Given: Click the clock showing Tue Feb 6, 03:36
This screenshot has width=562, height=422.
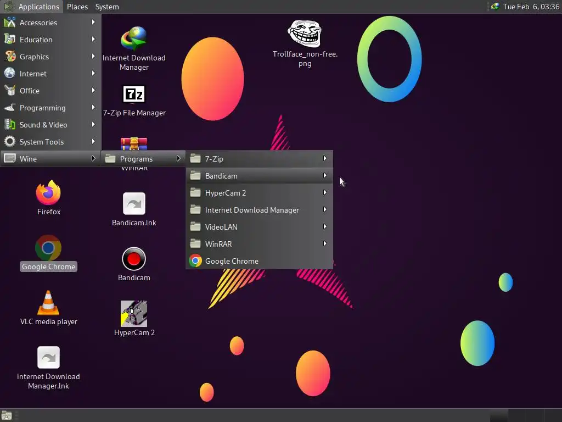Looking at the screenshot, I should point(531,7).
